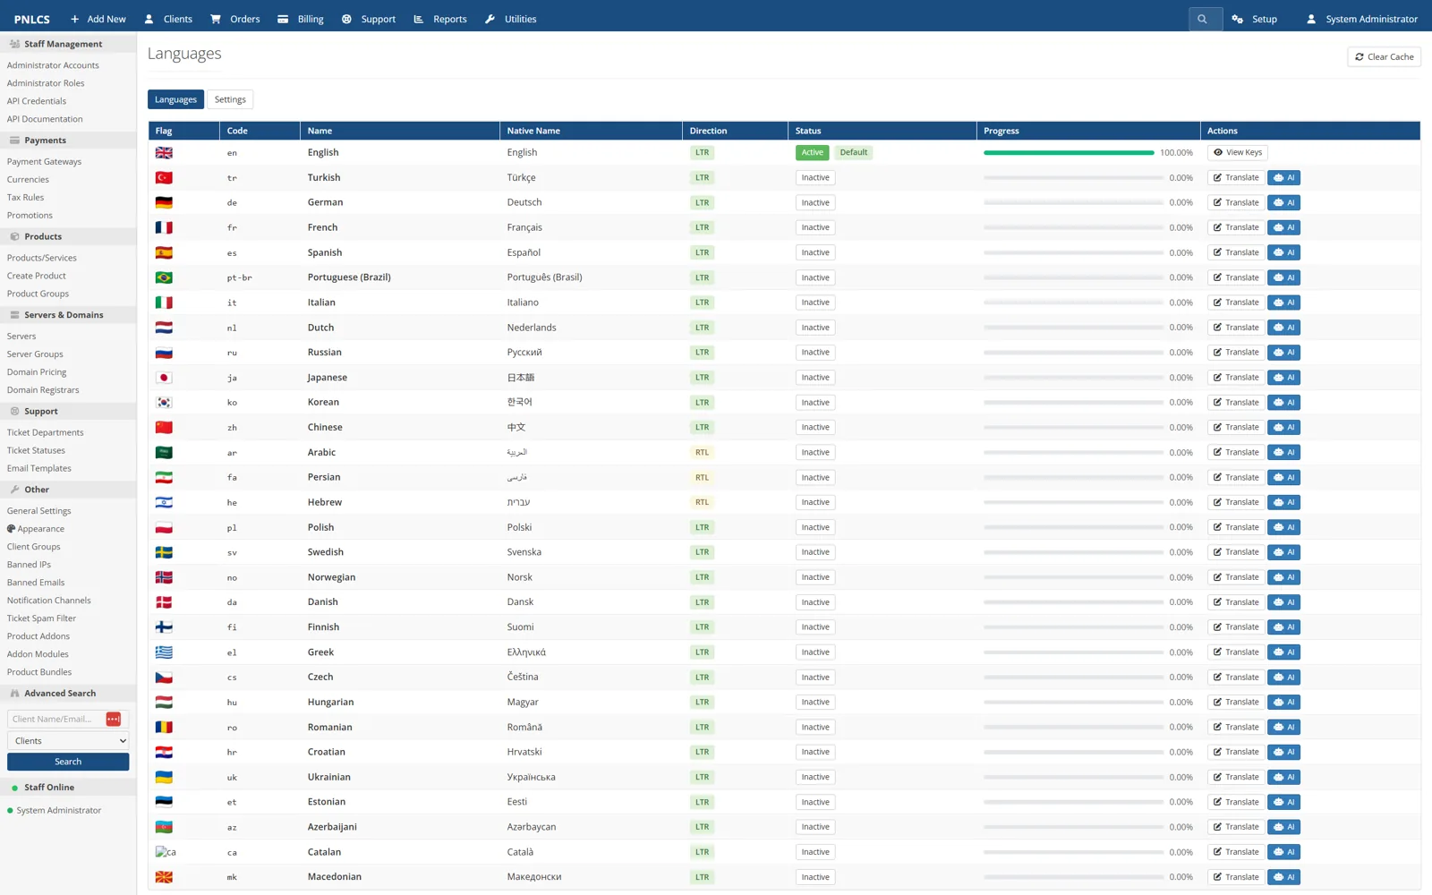Toggle Inactive status for German
The width and height of the screenshot is (1432, 895).
[x=815, y=202]
